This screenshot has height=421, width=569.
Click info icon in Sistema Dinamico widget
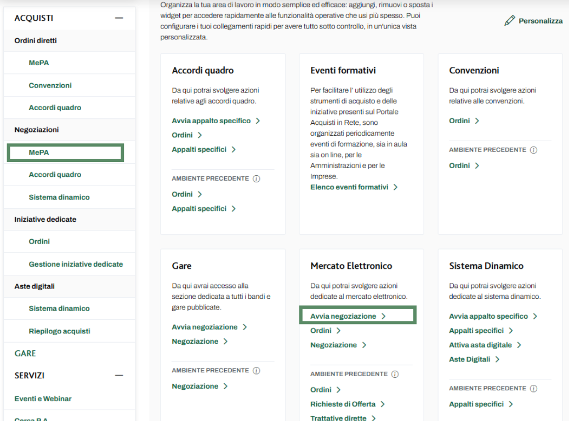click(533, 389)
